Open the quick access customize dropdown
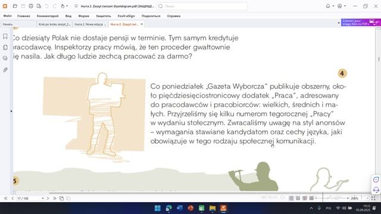This screenshot has width=381, height=214. coord(76,6)
